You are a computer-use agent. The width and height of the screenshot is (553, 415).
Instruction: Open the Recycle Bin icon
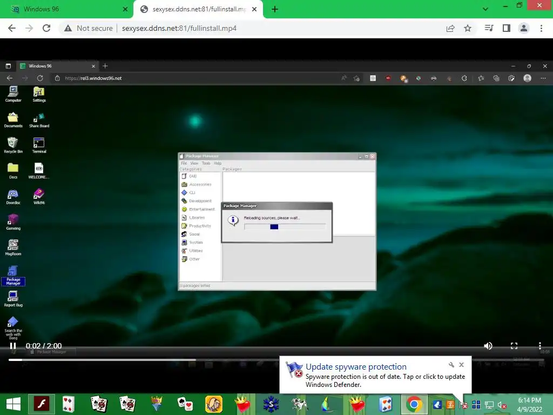[13, 145]
